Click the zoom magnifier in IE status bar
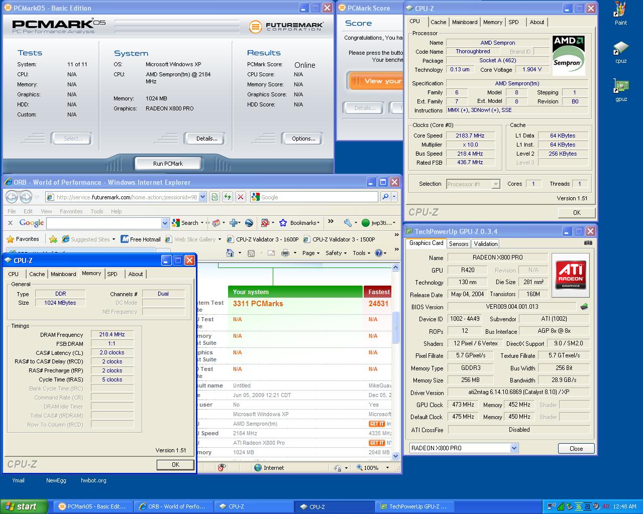643x514 pixels. point(360,468)
